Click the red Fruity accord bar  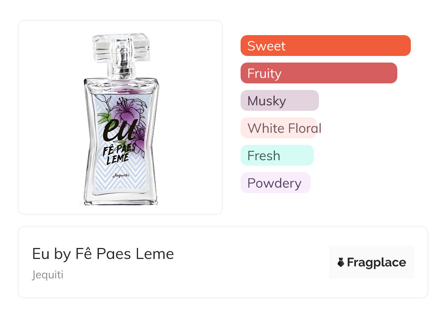[x=319, y=73]
